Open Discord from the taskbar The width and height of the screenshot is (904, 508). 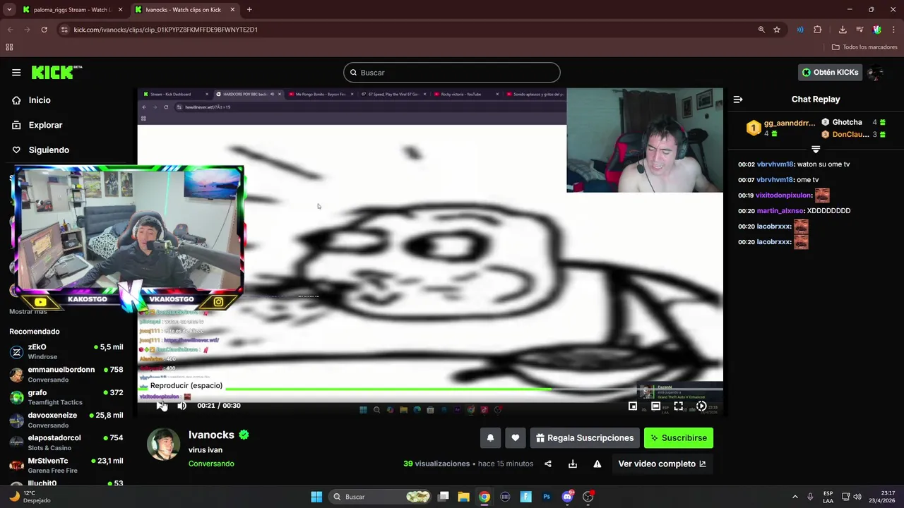tap(567, 497)
